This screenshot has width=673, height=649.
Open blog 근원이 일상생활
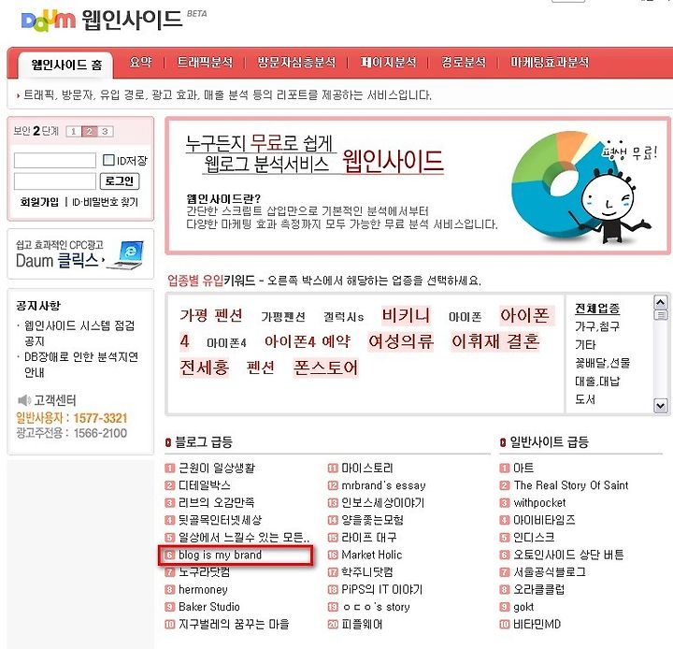click(216, 468)
